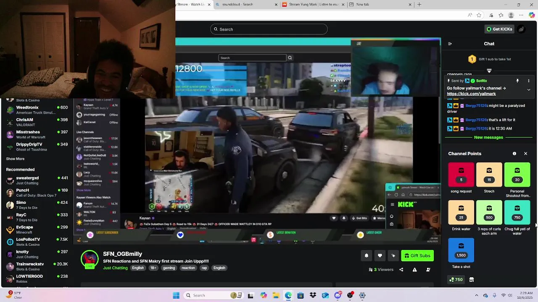Click the browser read aloud icon
Screen dimensions: 538x302
(x=470, y=15)
